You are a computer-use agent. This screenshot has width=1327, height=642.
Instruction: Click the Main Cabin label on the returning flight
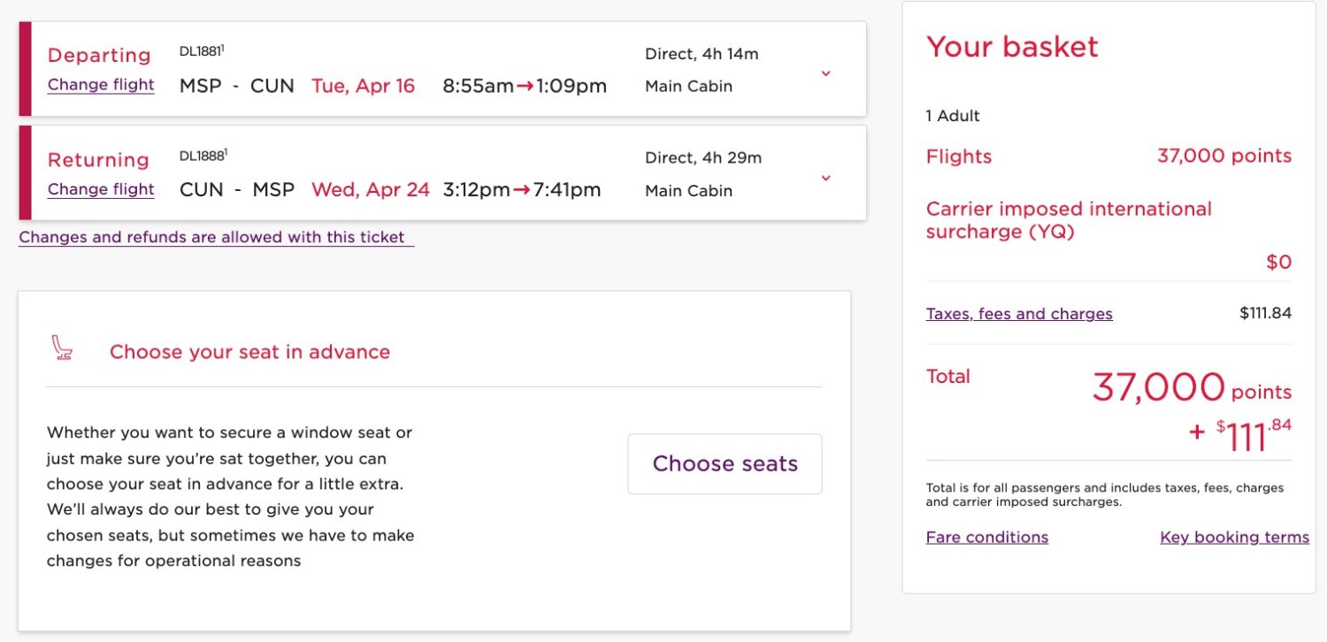click(x=688, y=190)
